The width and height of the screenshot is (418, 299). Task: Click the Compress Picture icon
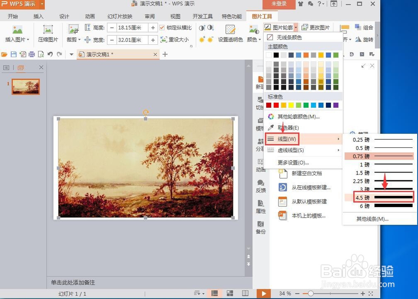(x=48, y=29)
